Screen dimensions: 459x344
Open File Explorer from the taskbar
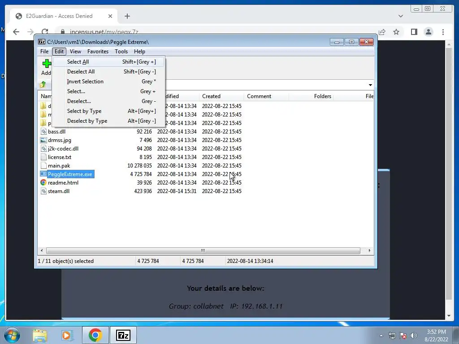pos(40,335)
